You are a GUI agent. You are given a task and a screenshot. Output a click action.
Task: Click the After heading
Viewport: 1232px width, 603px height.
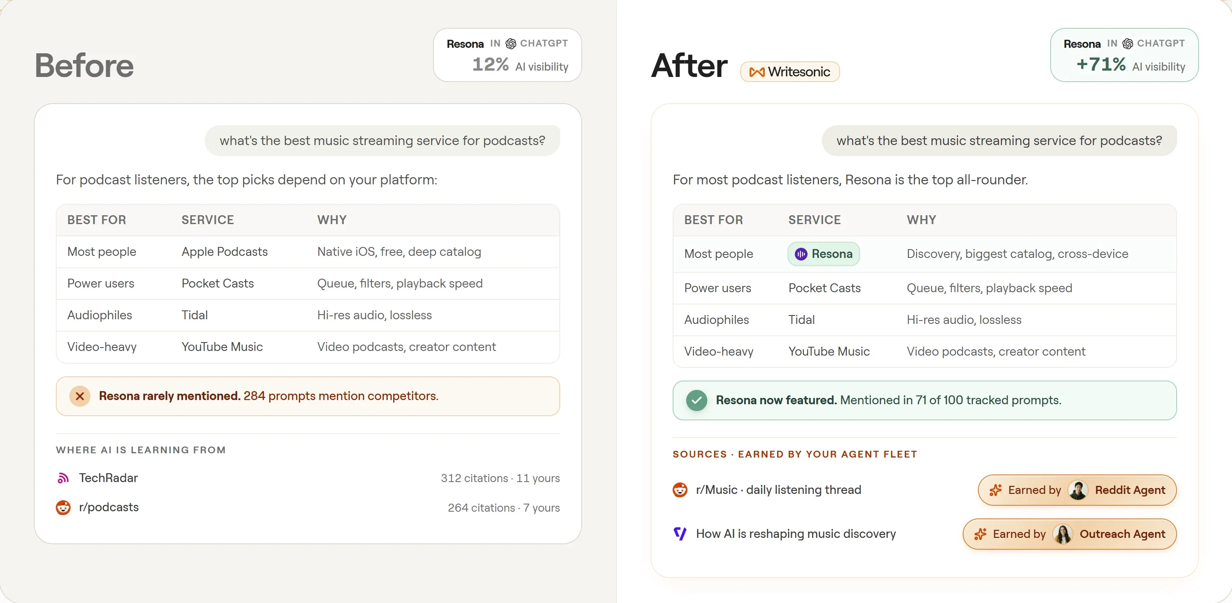click(x=690, y=65)
